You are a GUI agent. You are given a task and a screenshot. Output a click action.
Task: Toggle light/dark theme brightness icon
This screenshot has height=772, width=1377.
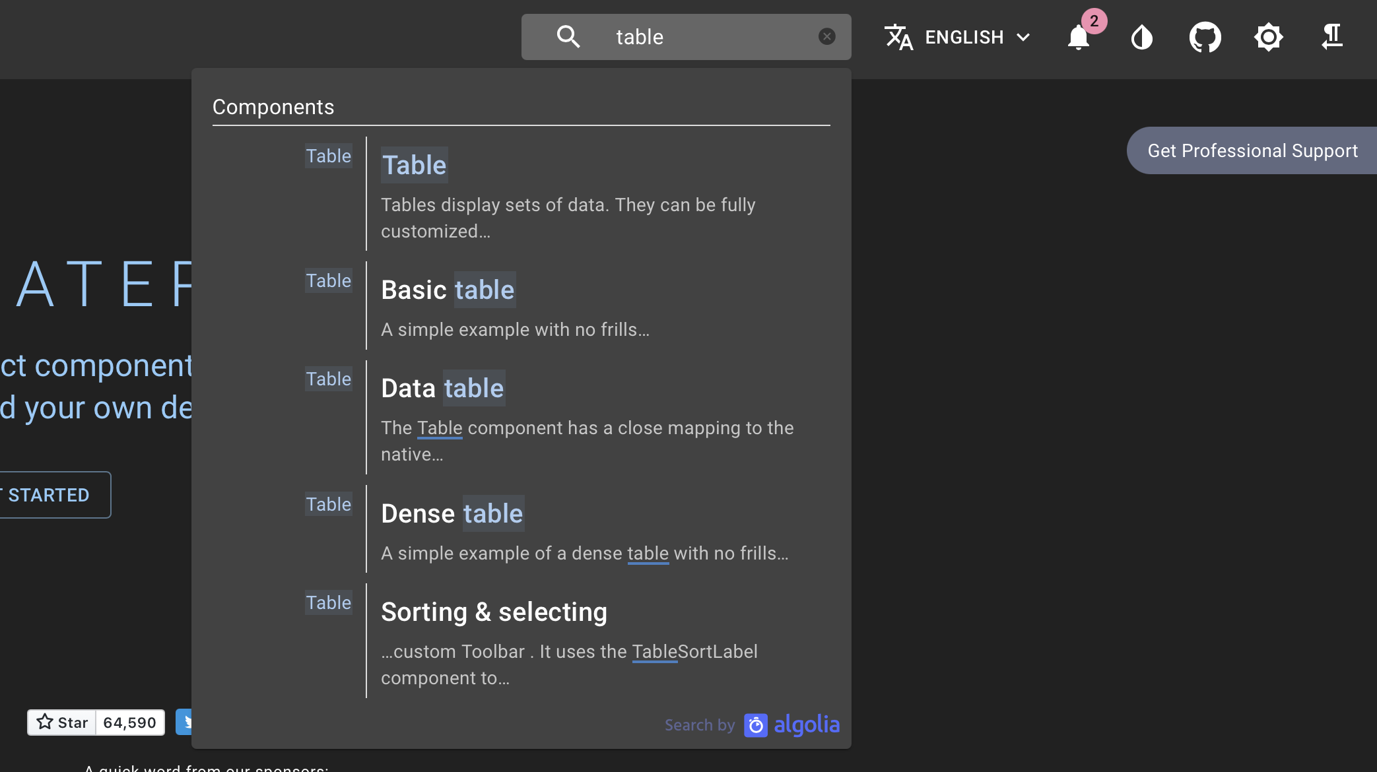point(1268,38)
